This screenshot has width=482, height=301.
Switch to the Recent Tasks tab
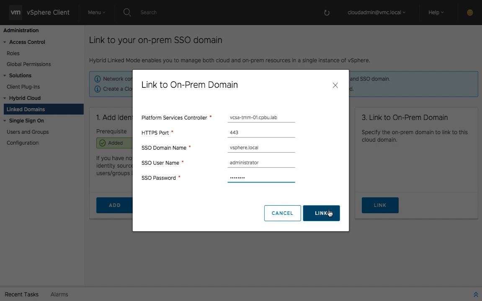pyautogui.click(x=22, y=294)
